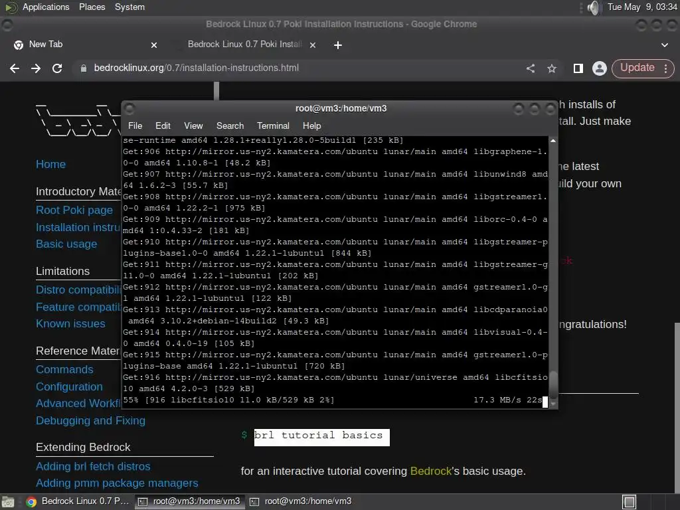Click the show desktop icon in taskbar
680x510 pixels.
coord(7,502)
